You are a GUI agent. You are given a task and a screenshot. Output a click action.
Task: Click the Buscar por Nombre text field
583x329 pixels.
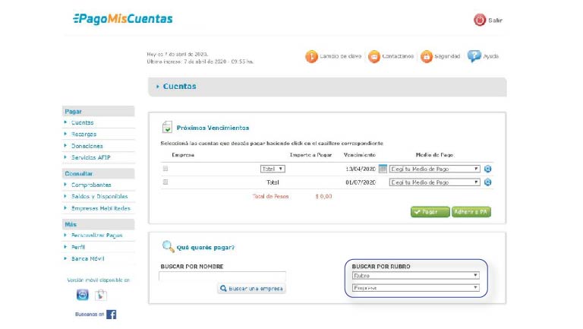point(222,277)
